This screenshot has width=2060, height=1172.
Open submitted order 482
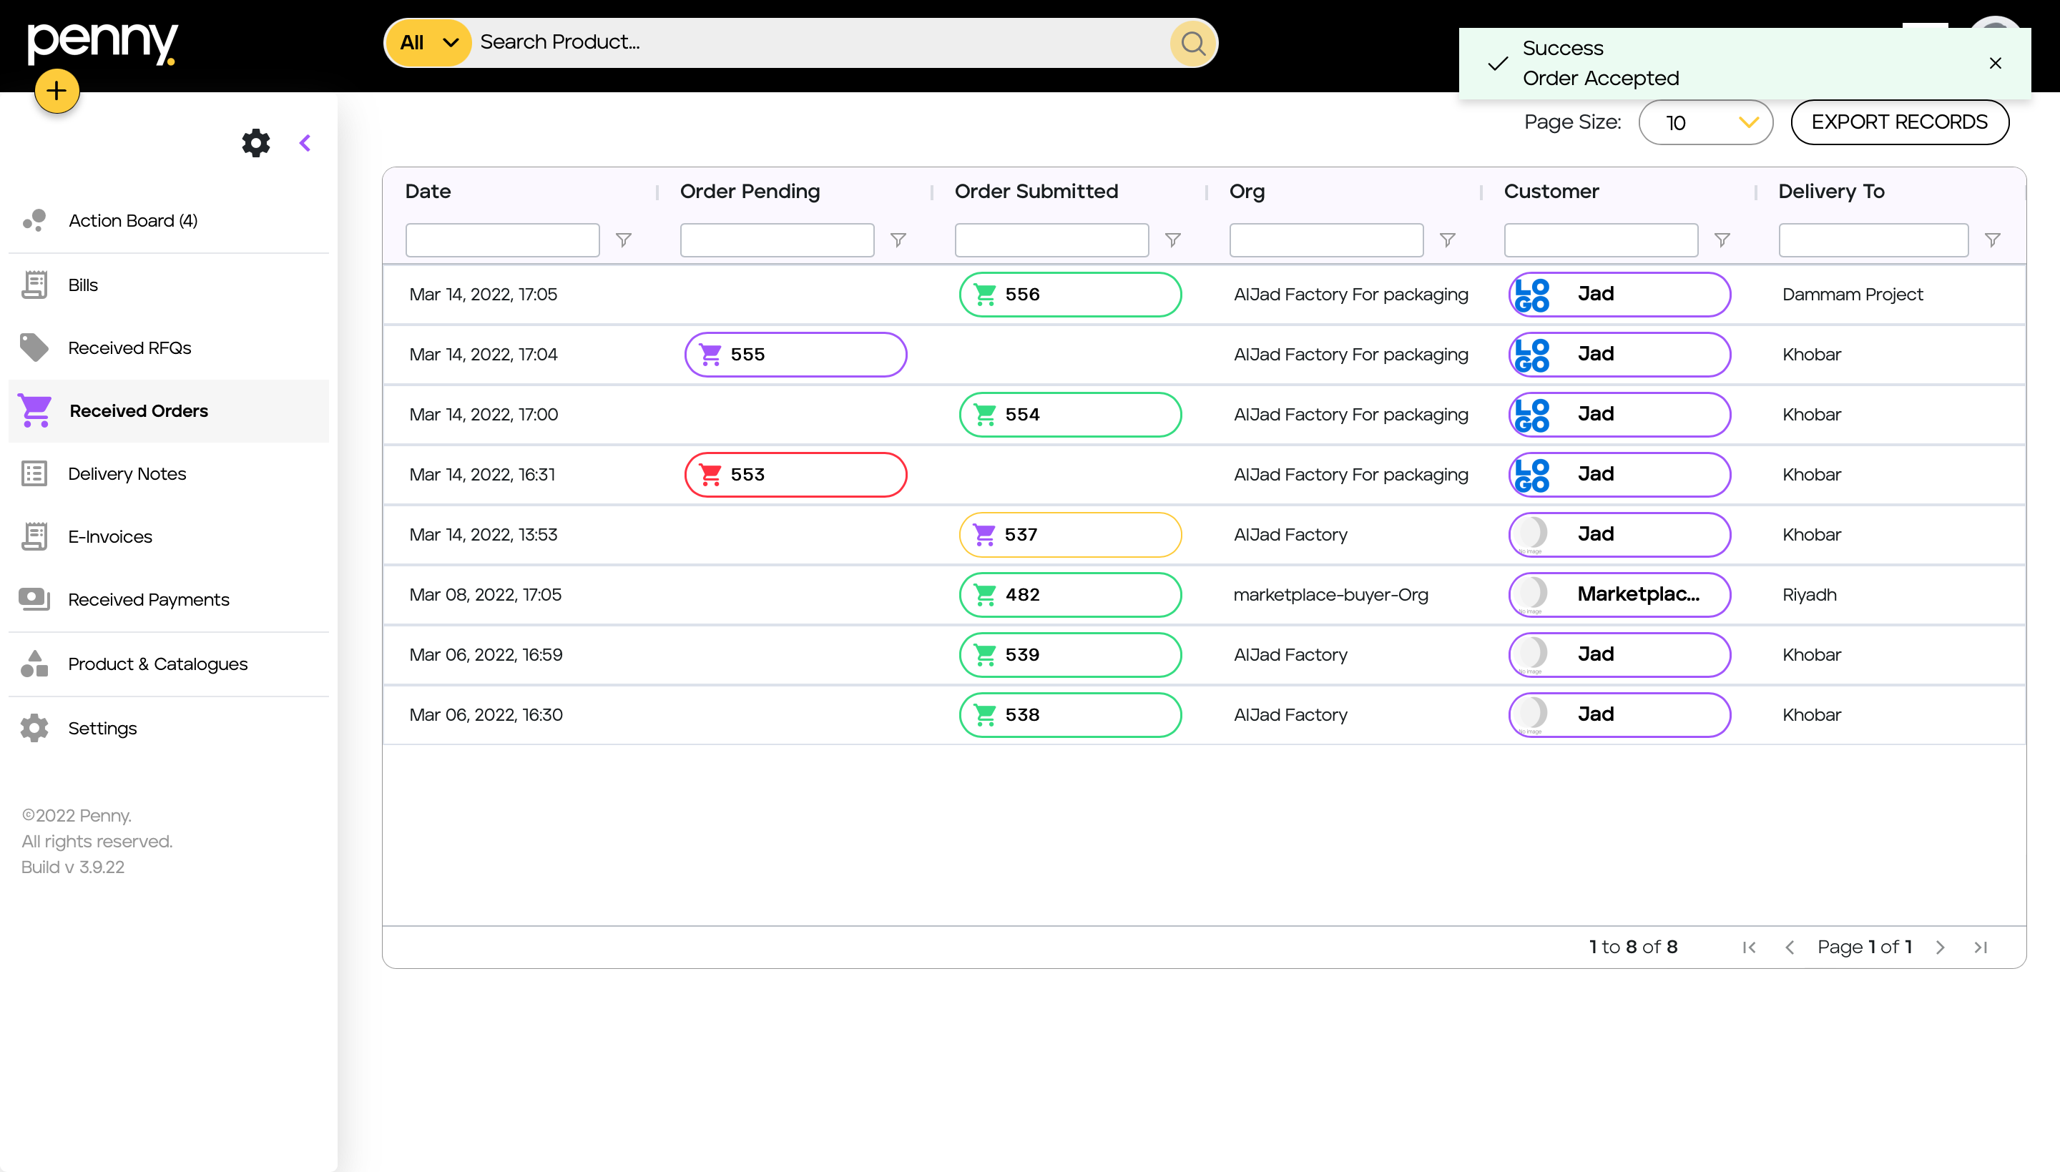[1070, 595]
